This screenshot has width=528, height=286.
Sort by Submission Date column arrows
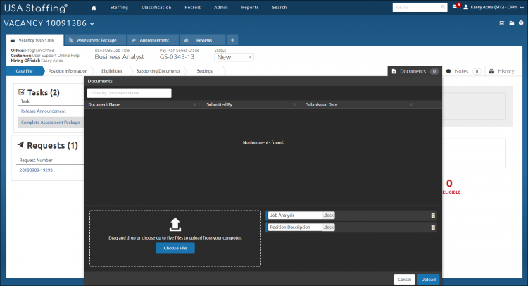(411, 104)
